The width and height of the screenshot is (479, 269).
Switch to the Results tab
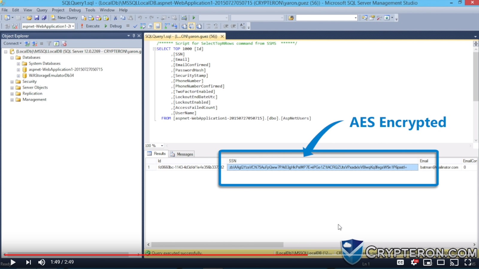click(x=157, y=154)
